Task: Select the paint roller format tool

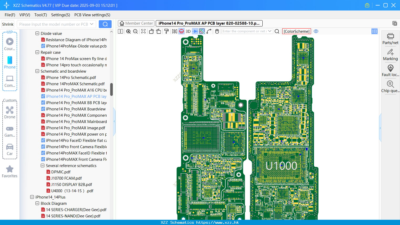Action: pyautogui.click(x=167, y=31)
